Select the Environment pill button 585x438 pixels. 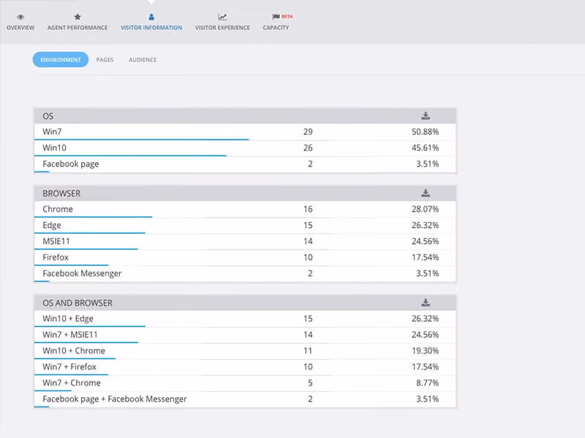tap(61, 60)
